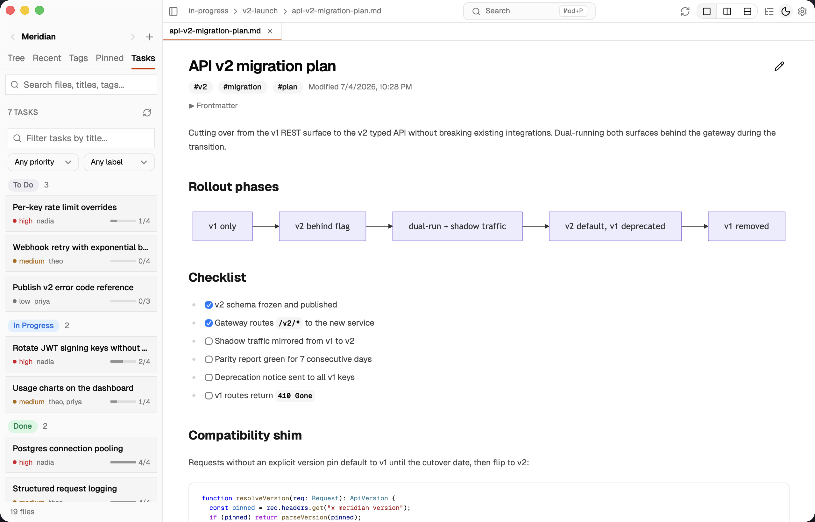Switch to horizontal split layout
The width and height of the screenshot is (815, 522).
click(x=747, y=11)
